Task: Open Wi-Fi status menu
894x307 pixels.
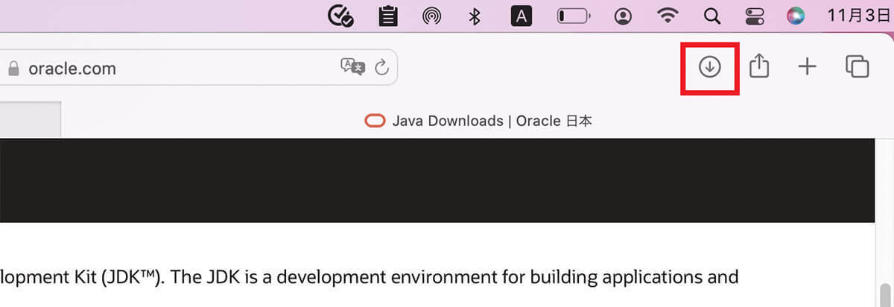Action: coord(669,16)
